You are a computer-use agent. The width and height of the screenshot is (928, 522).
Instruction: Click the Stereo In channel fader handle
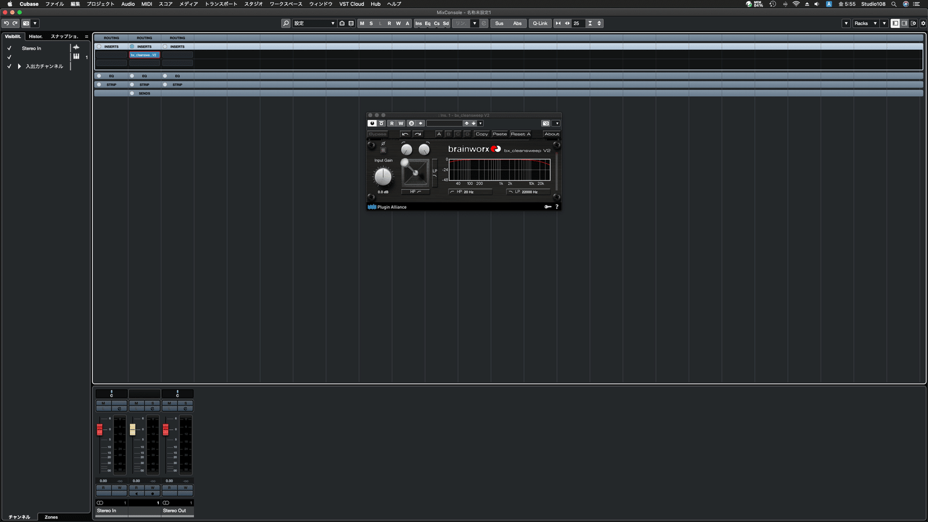pyautogui.click(x=100, y=429)
